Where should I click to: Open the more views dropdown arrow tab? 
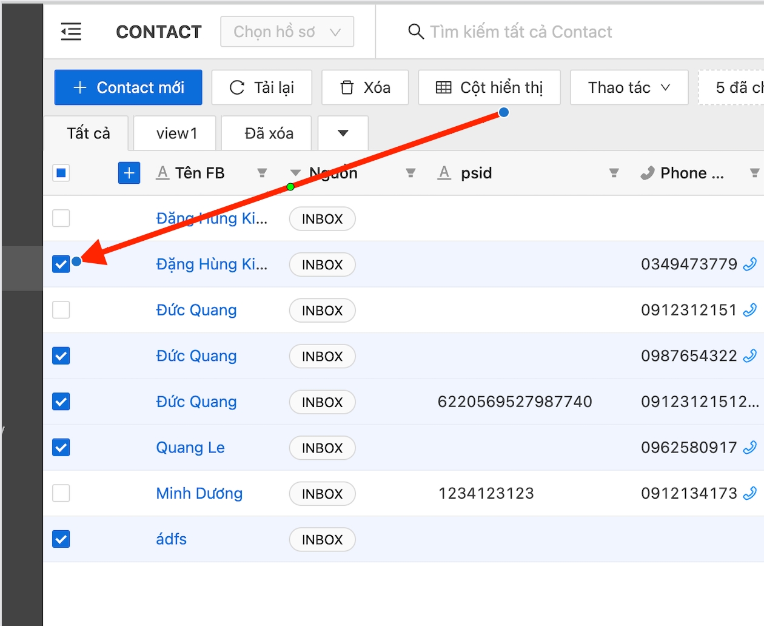(x=343, y=133)
